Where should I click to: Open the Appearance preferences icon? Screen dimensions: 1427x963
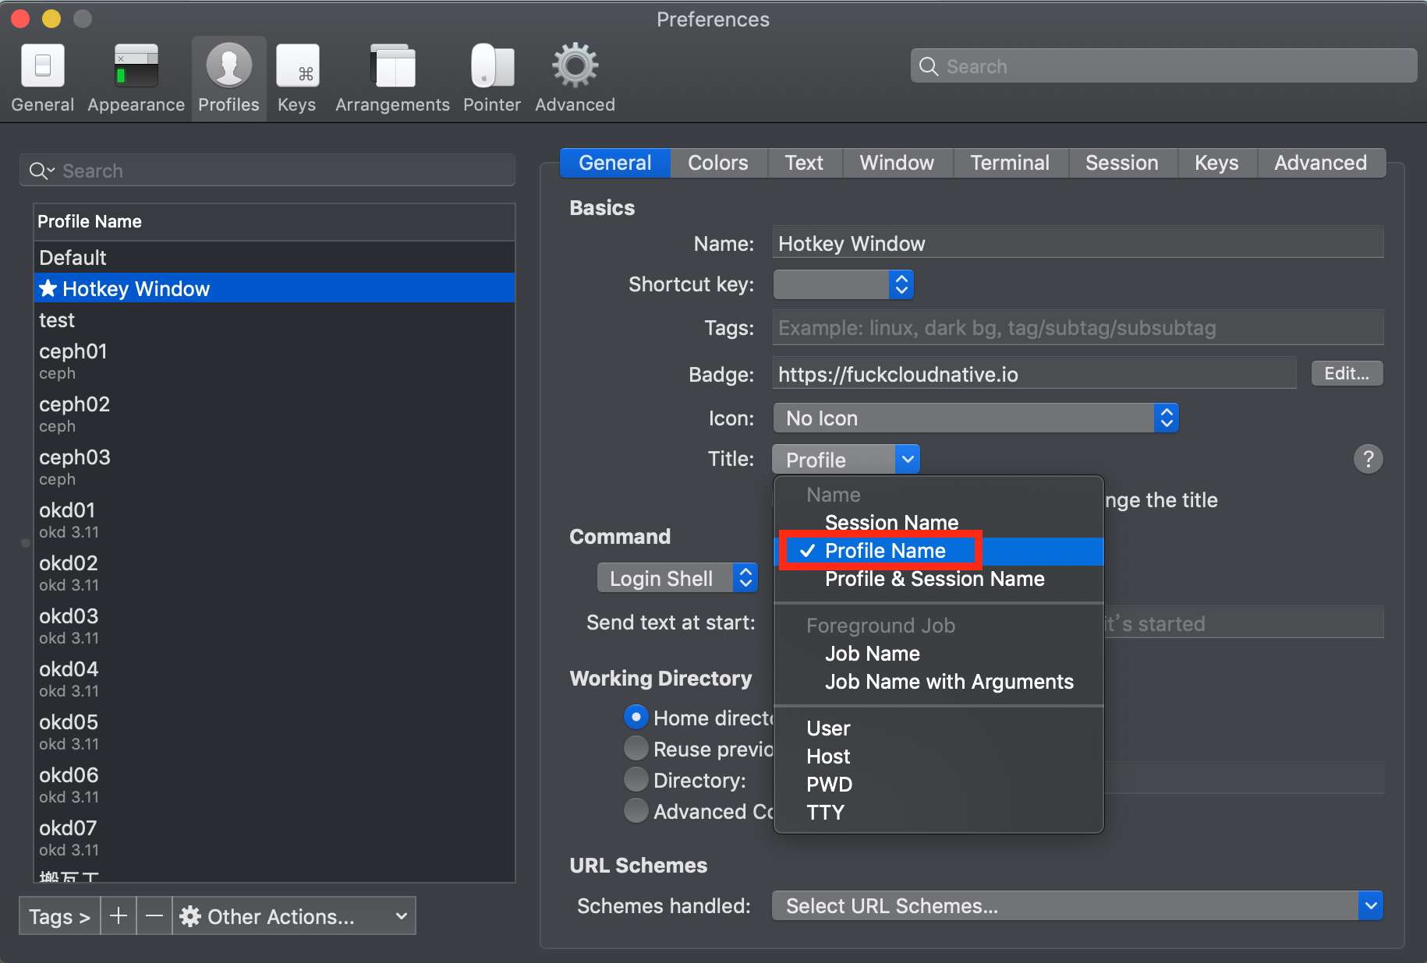pos(136,79)
